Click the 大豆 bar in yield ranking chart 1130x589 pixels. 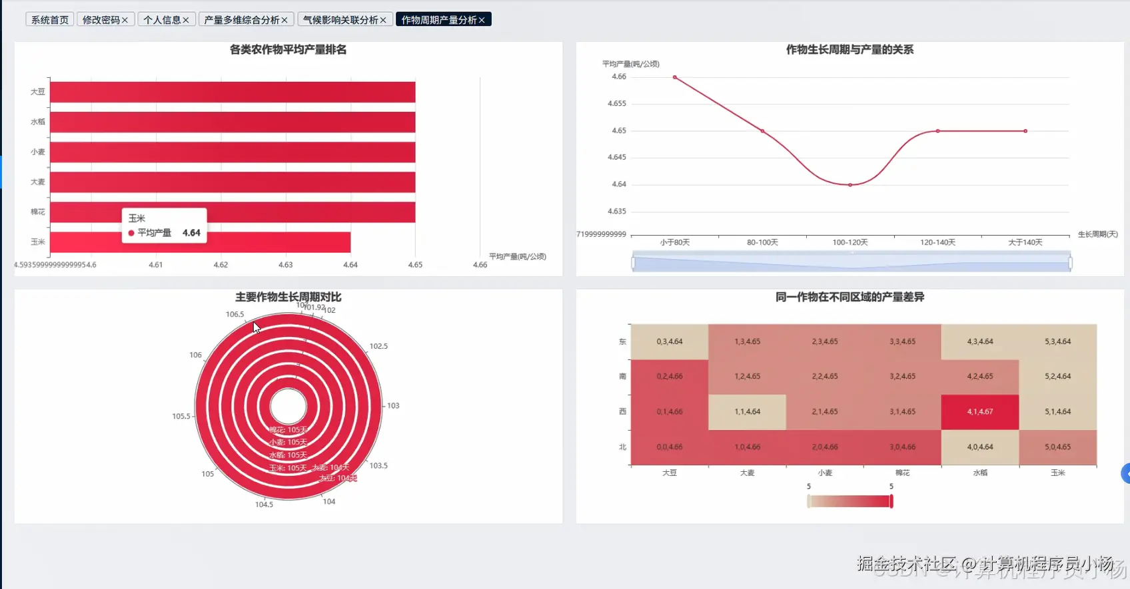(233, 92)
